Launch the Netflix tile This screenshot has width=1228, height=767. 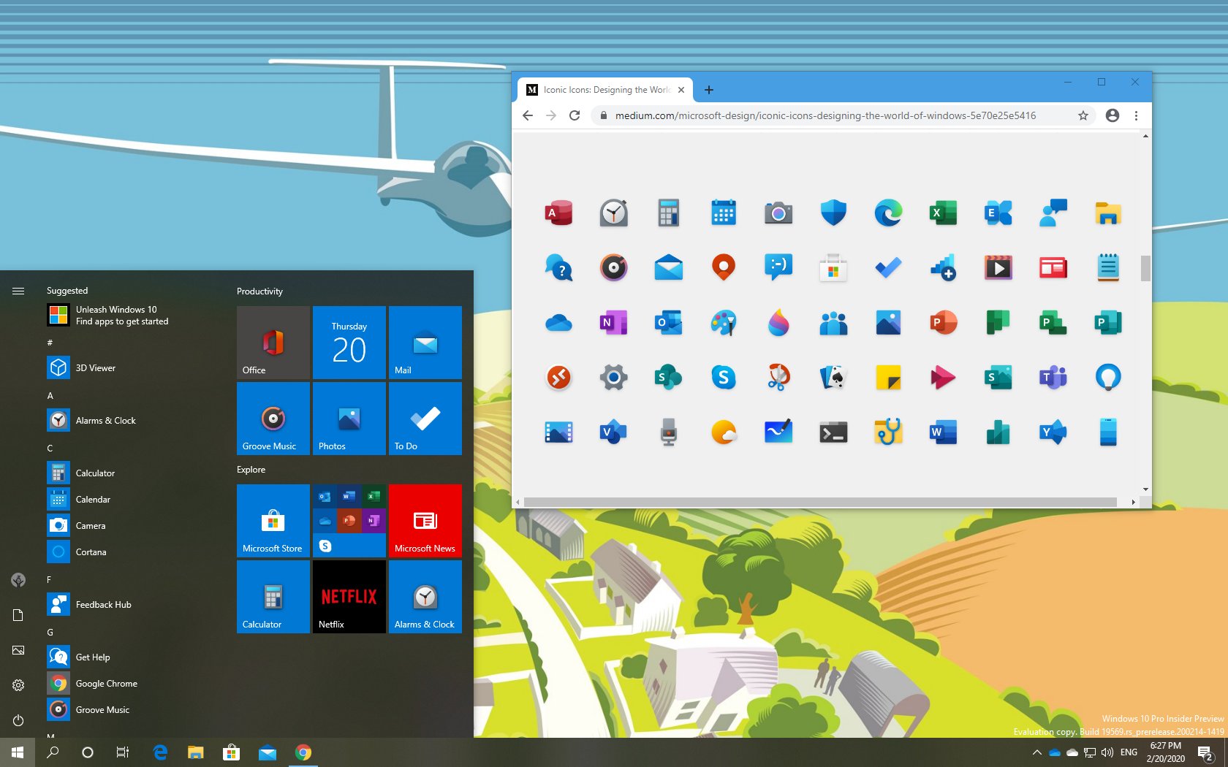tap(349, 596)
